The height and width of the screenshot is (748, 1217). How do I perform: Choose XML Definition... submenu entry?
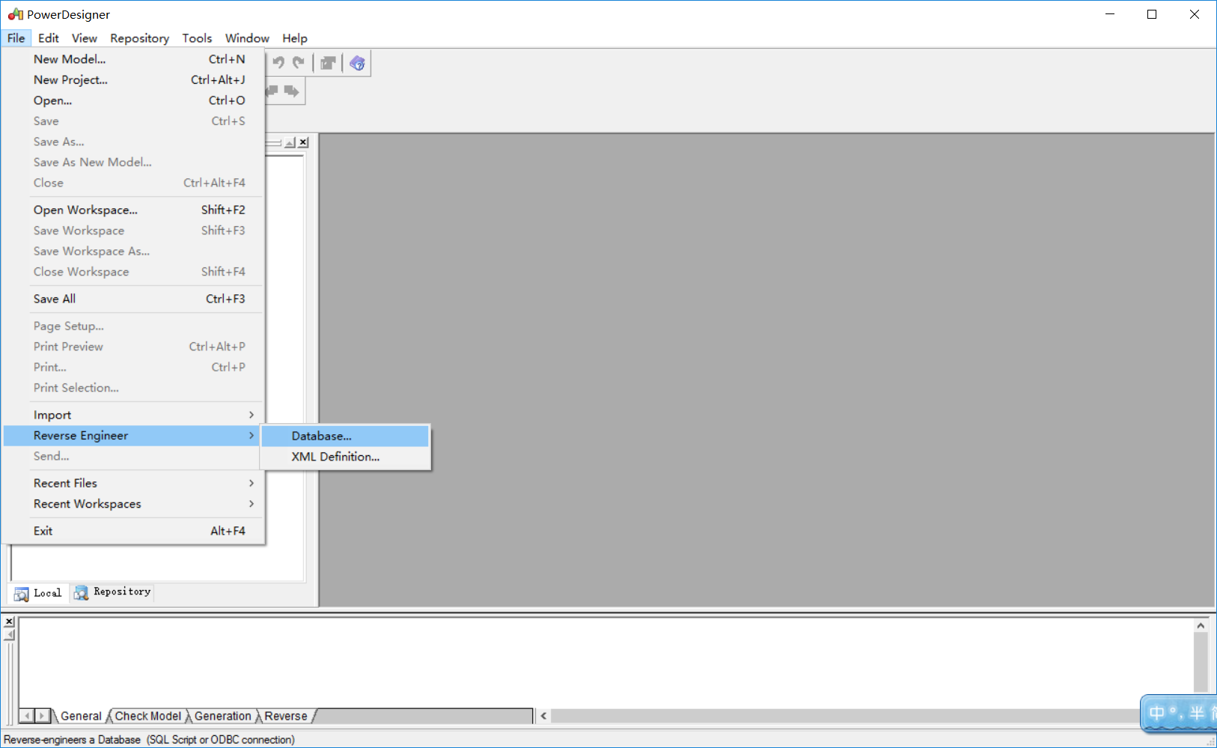tap(335, 457)
